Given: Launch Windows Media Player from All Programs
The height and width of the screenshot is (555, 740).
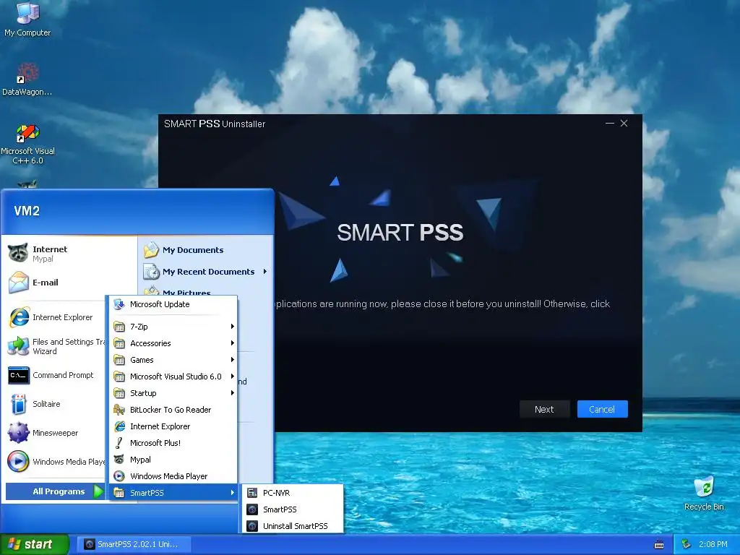Looking at the screenshot, I should pos(173,476).
